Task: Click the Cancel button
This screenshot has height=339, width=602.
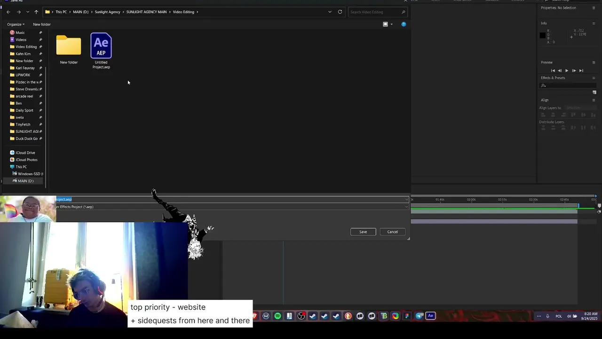Action: (392, 232)
